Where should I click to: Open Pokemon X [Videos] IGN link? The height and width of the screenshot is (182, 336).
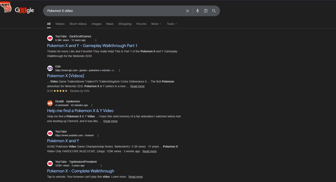pyautogui.click(x=65, y=76)
